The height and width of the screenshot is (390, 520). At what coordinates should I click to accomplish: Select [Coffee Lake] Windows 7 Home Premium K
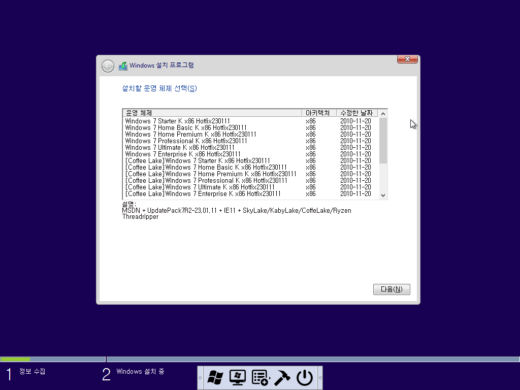coord(250,174)
